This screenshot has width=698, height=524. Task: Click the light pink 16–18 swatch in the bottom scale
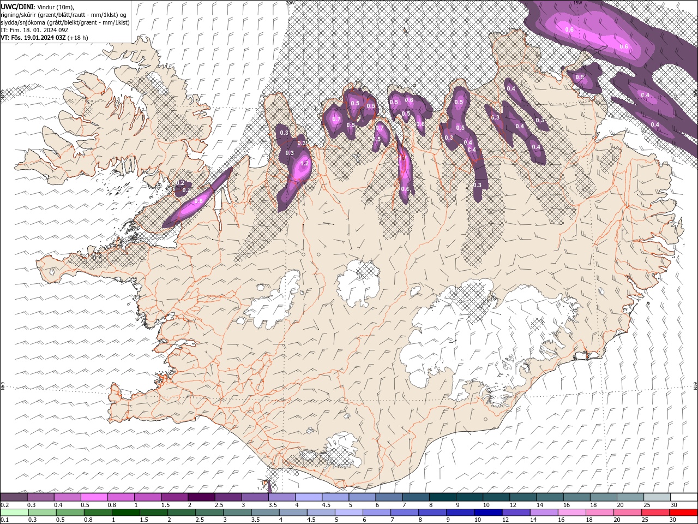(x=572, y=513)
